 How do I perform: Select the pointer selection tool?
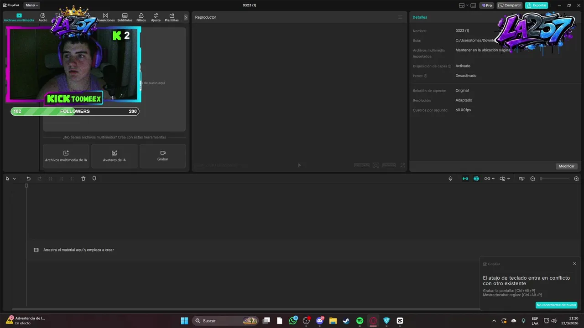(7, 179)
